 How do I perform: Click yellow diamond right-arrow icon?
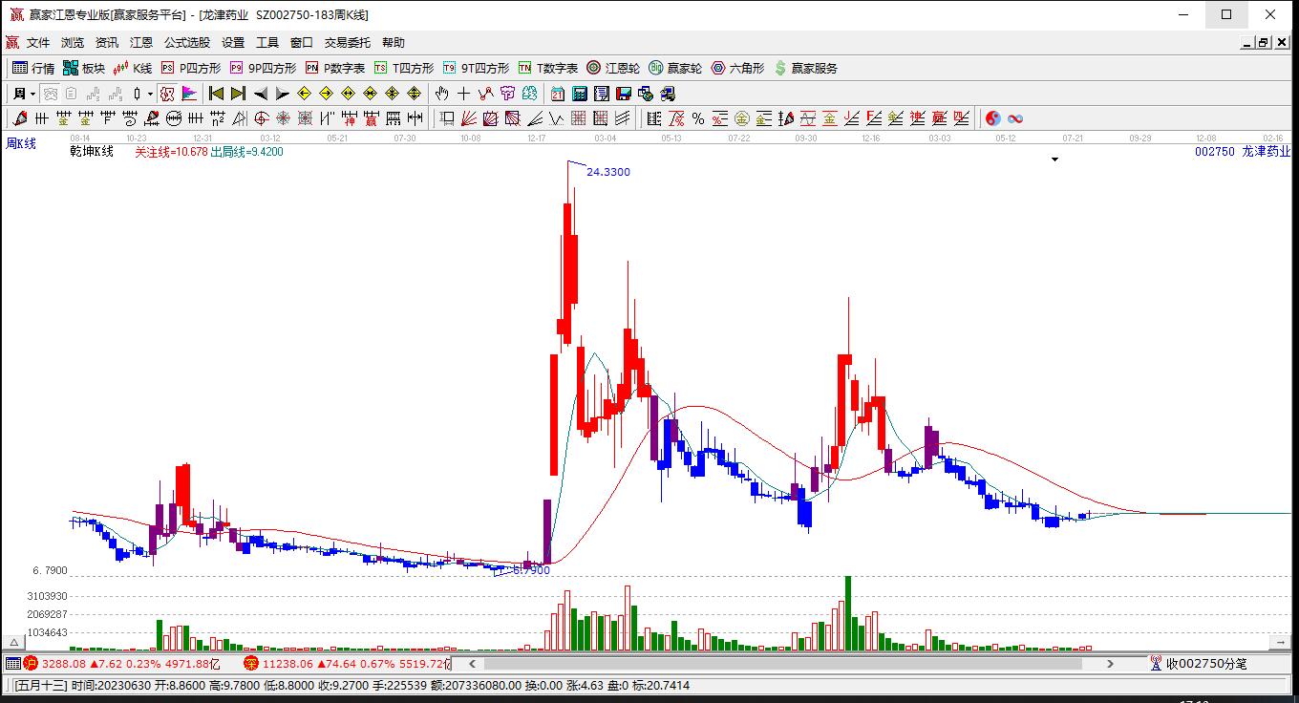click(x=326, y=94)
